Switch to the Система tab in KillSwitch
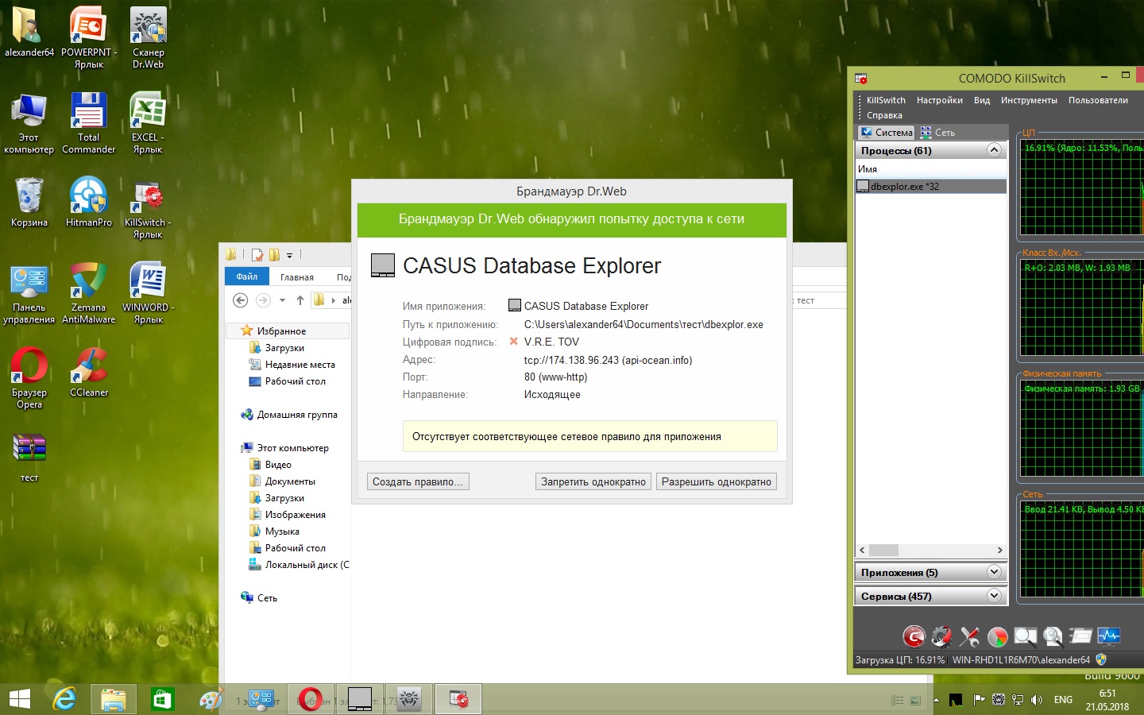 pos(887,133)
